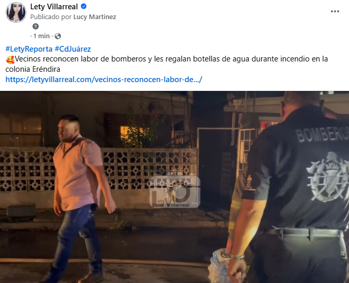Click the blue verified badge icon
Viewport: 349px width, 283px height.
tap(84, 7)
